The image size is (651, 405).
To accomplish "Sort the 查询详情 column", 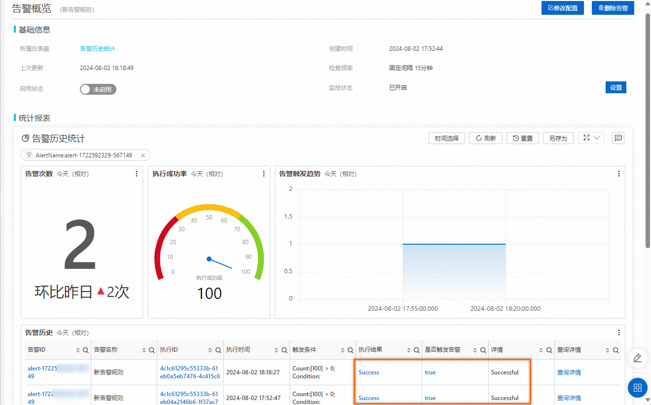I will (607, 350).
